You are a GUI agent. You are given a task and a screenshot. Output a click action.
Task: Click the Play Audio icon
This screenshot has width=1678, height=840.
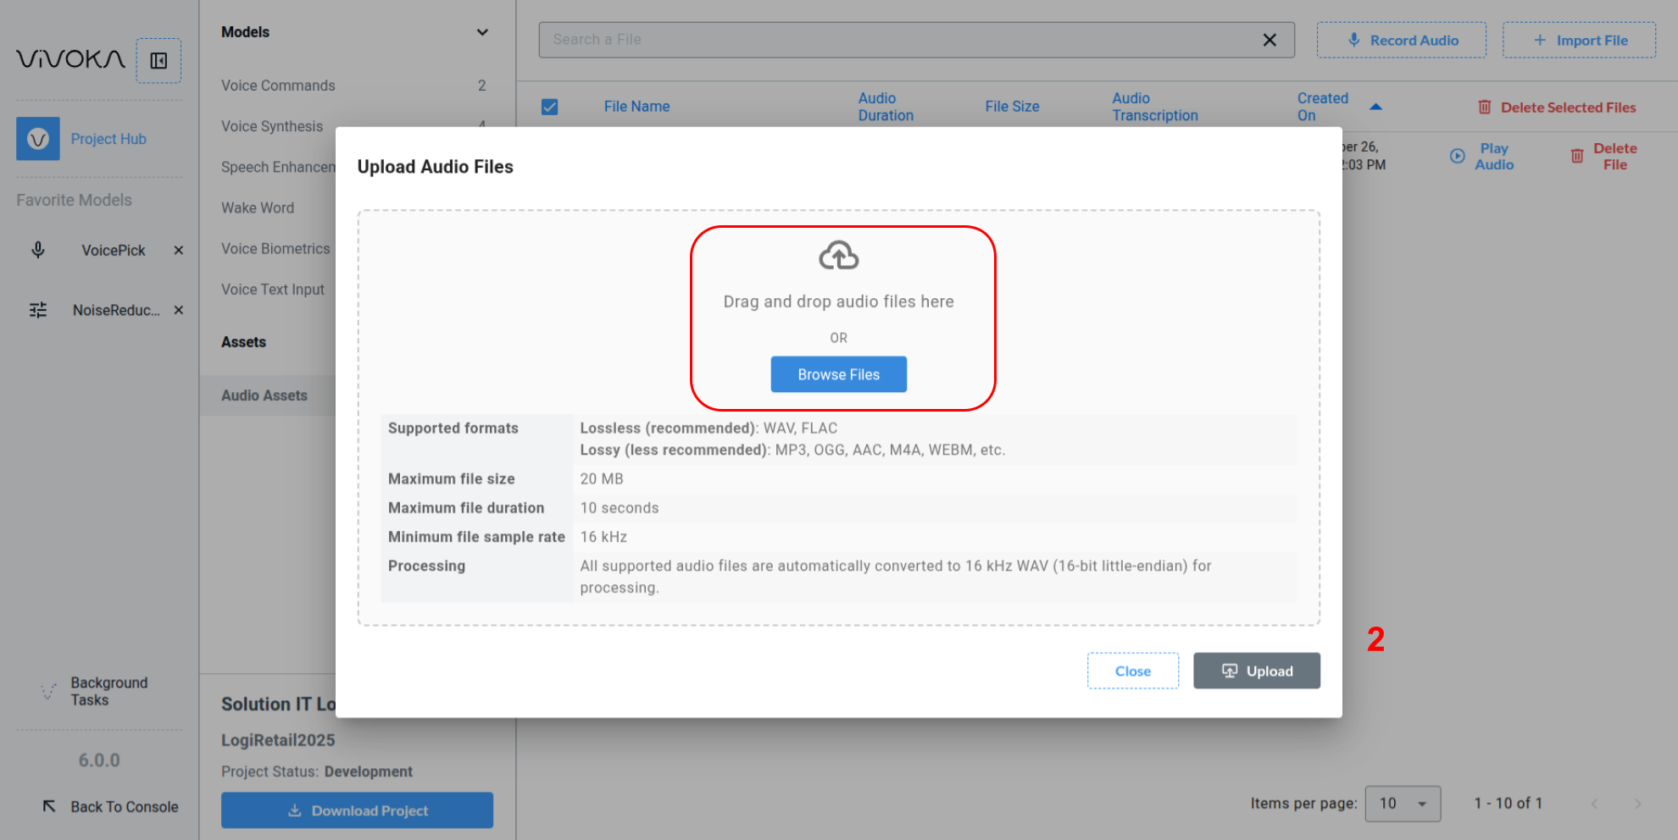[x=1457, y=156]
